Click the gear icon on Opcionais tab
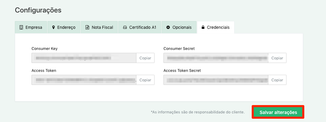The image size is (326, 122). (x=168, y=27)
